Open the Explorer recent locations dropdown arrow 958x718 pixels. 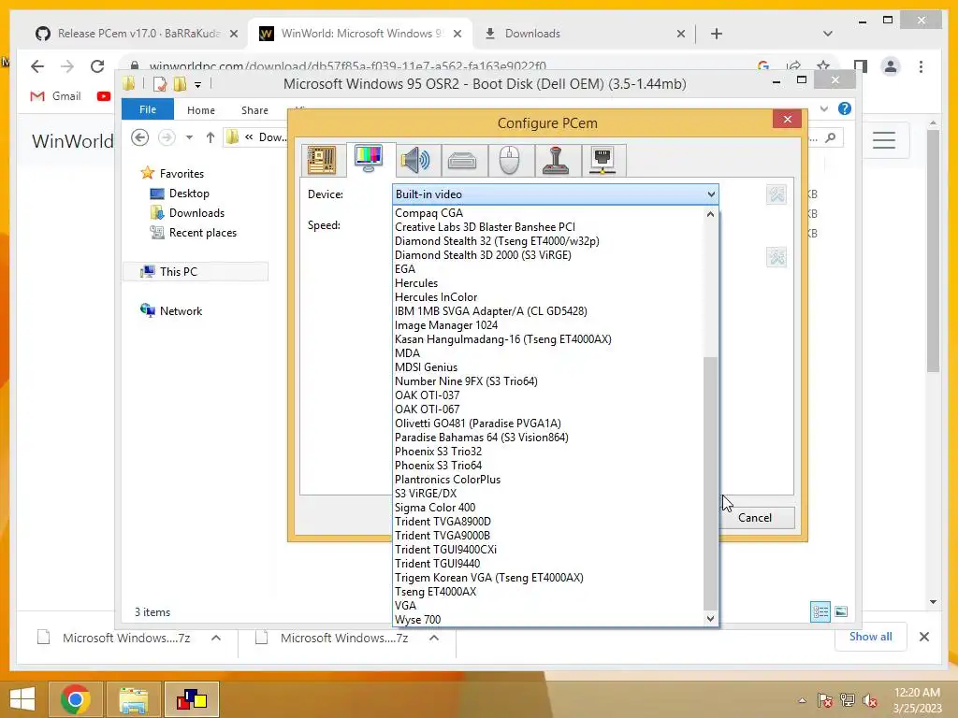click(x=189, y=137)
